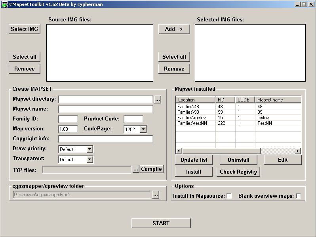Browse for cgpsmapper folder with ellipsis button
The image size is (316, 237).
click(155, 195)
